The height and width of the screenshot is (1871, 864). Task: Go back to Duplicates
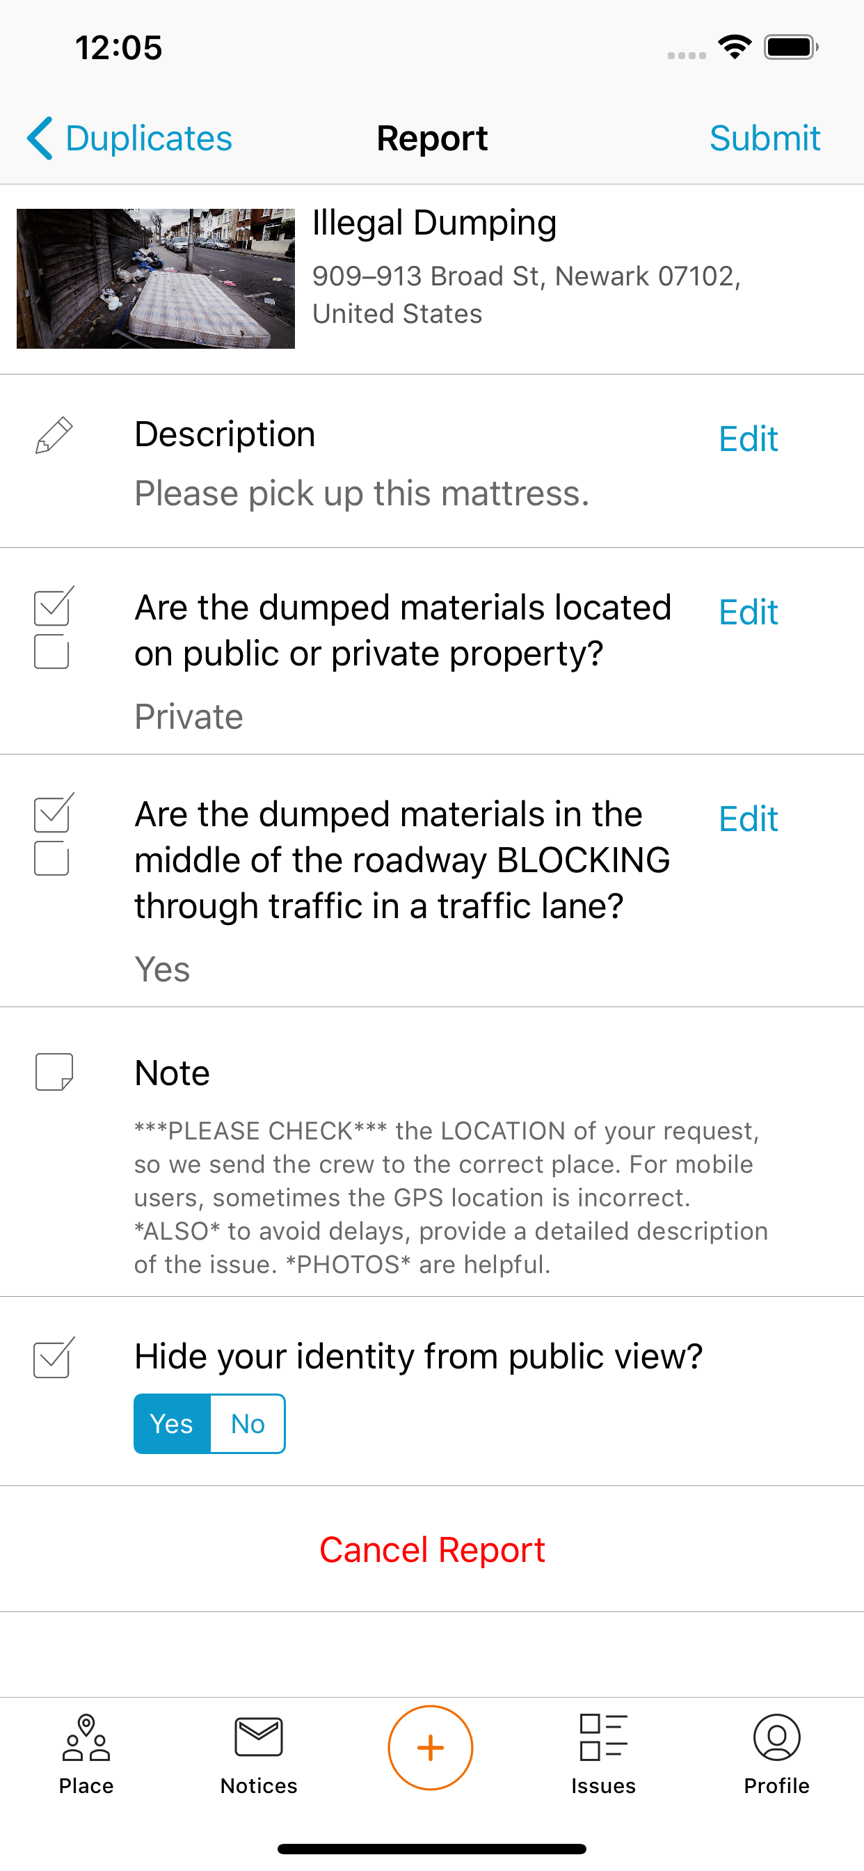coord(129,138)
